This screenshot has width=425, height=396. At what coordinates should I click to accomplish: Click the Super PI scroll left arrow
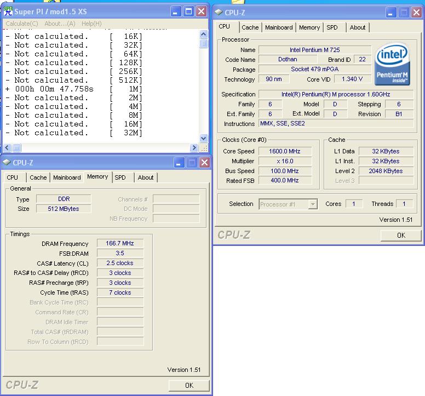click(x=7, y=148)
